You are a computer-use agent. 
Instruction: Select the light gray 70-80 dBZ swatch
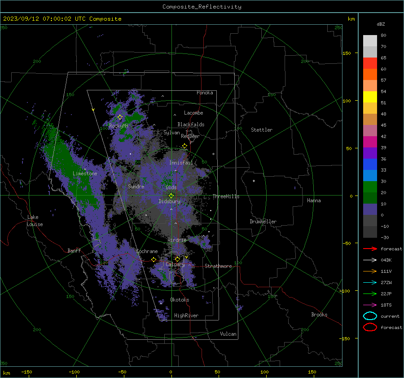[370, 41]
